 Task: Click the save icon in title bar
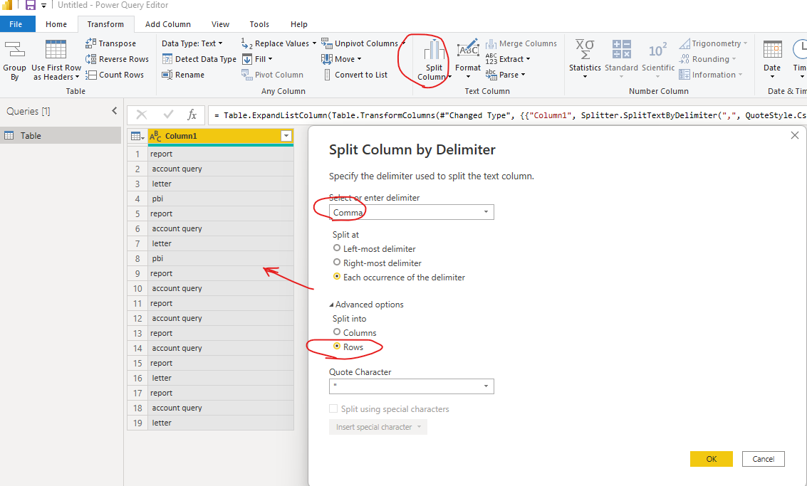[31, 5]
